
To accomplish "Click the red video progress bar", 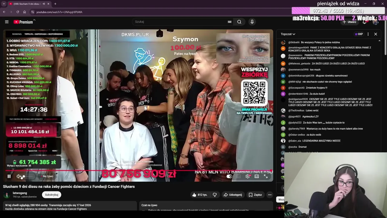I will pos(138,171).
